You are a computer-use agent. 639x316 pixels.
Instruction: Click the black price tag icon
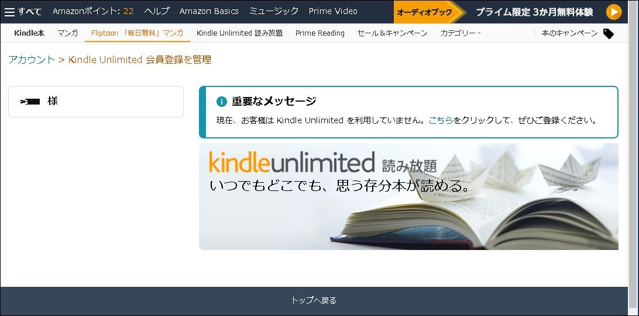click(x=608, y=33)
